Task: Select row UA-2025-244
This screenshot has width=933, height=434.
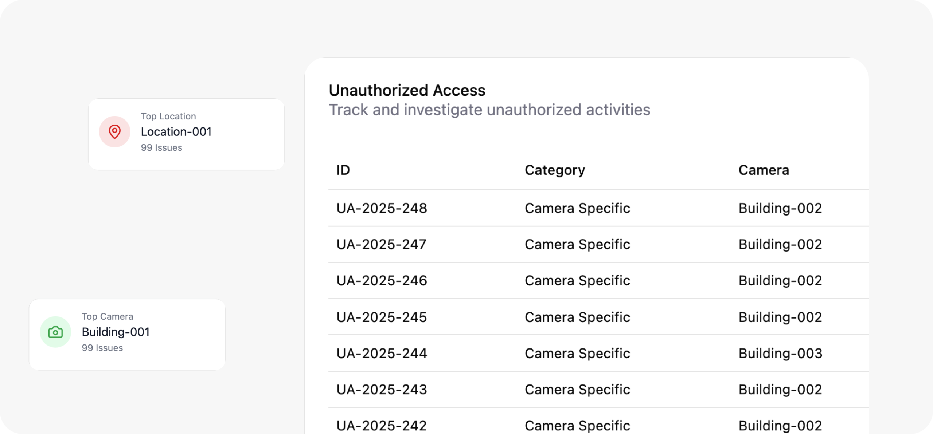Action: [x=381, y=353]
